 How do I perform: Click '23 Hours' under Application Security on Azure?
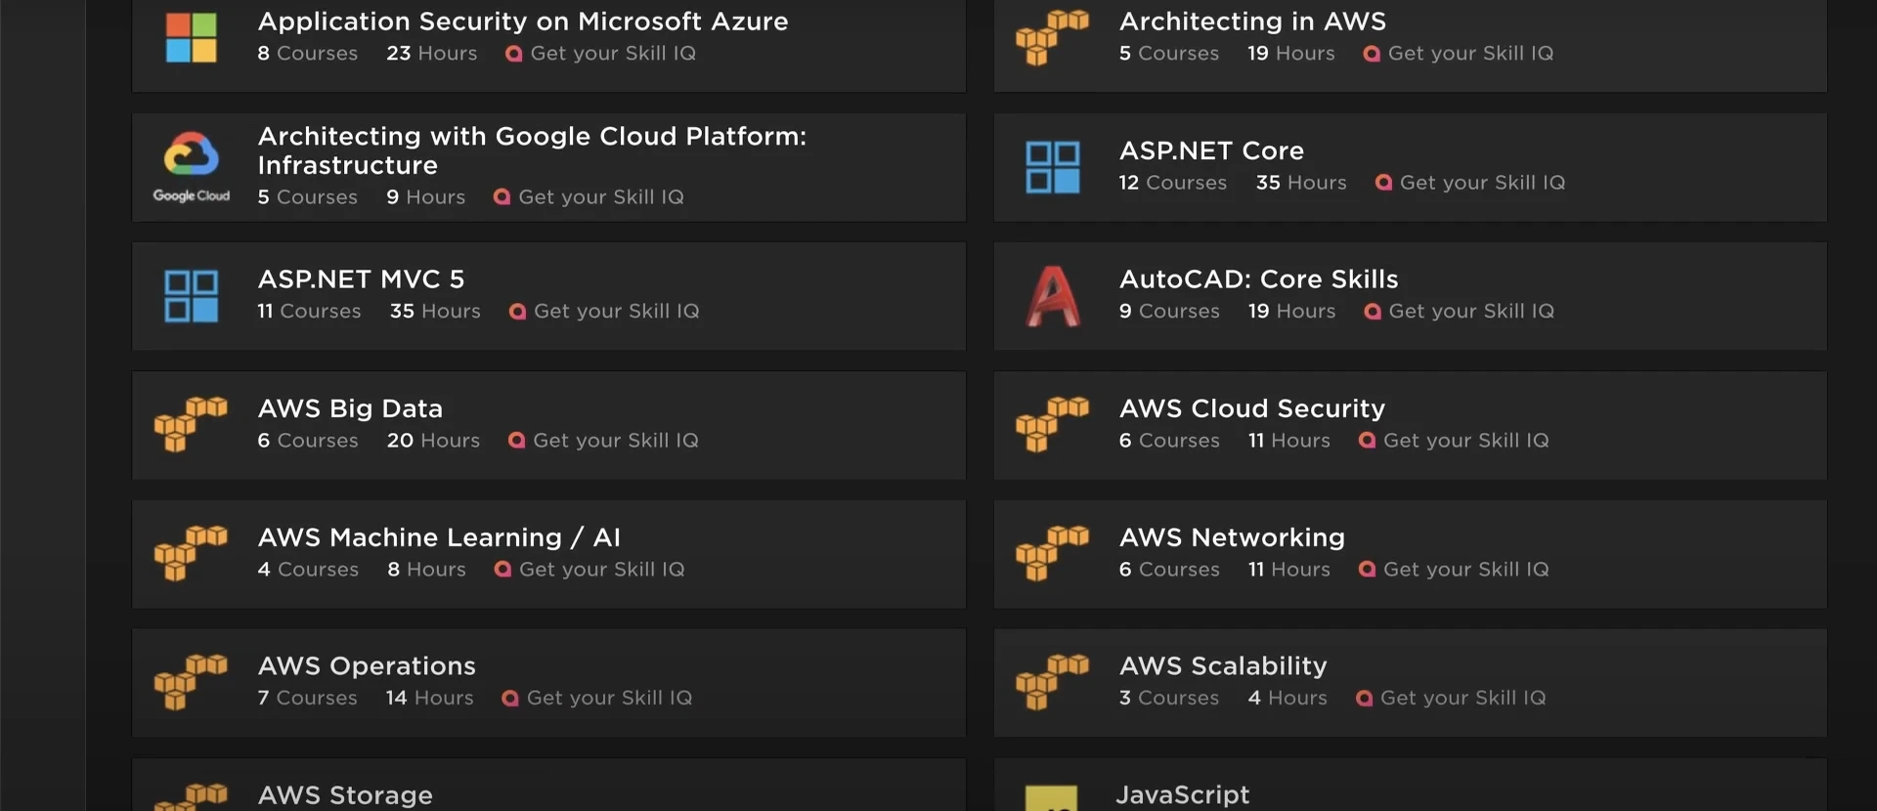[x=432, y=54]
